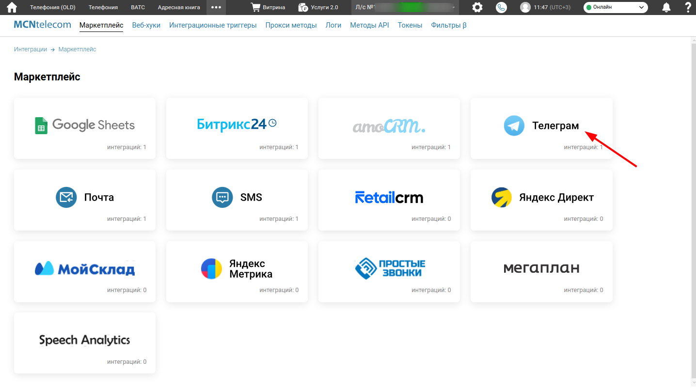The width and height of the screenshot is (696, 388).
Task: Click the Яндекс Метрика circle icon
Action: point(212,268)
